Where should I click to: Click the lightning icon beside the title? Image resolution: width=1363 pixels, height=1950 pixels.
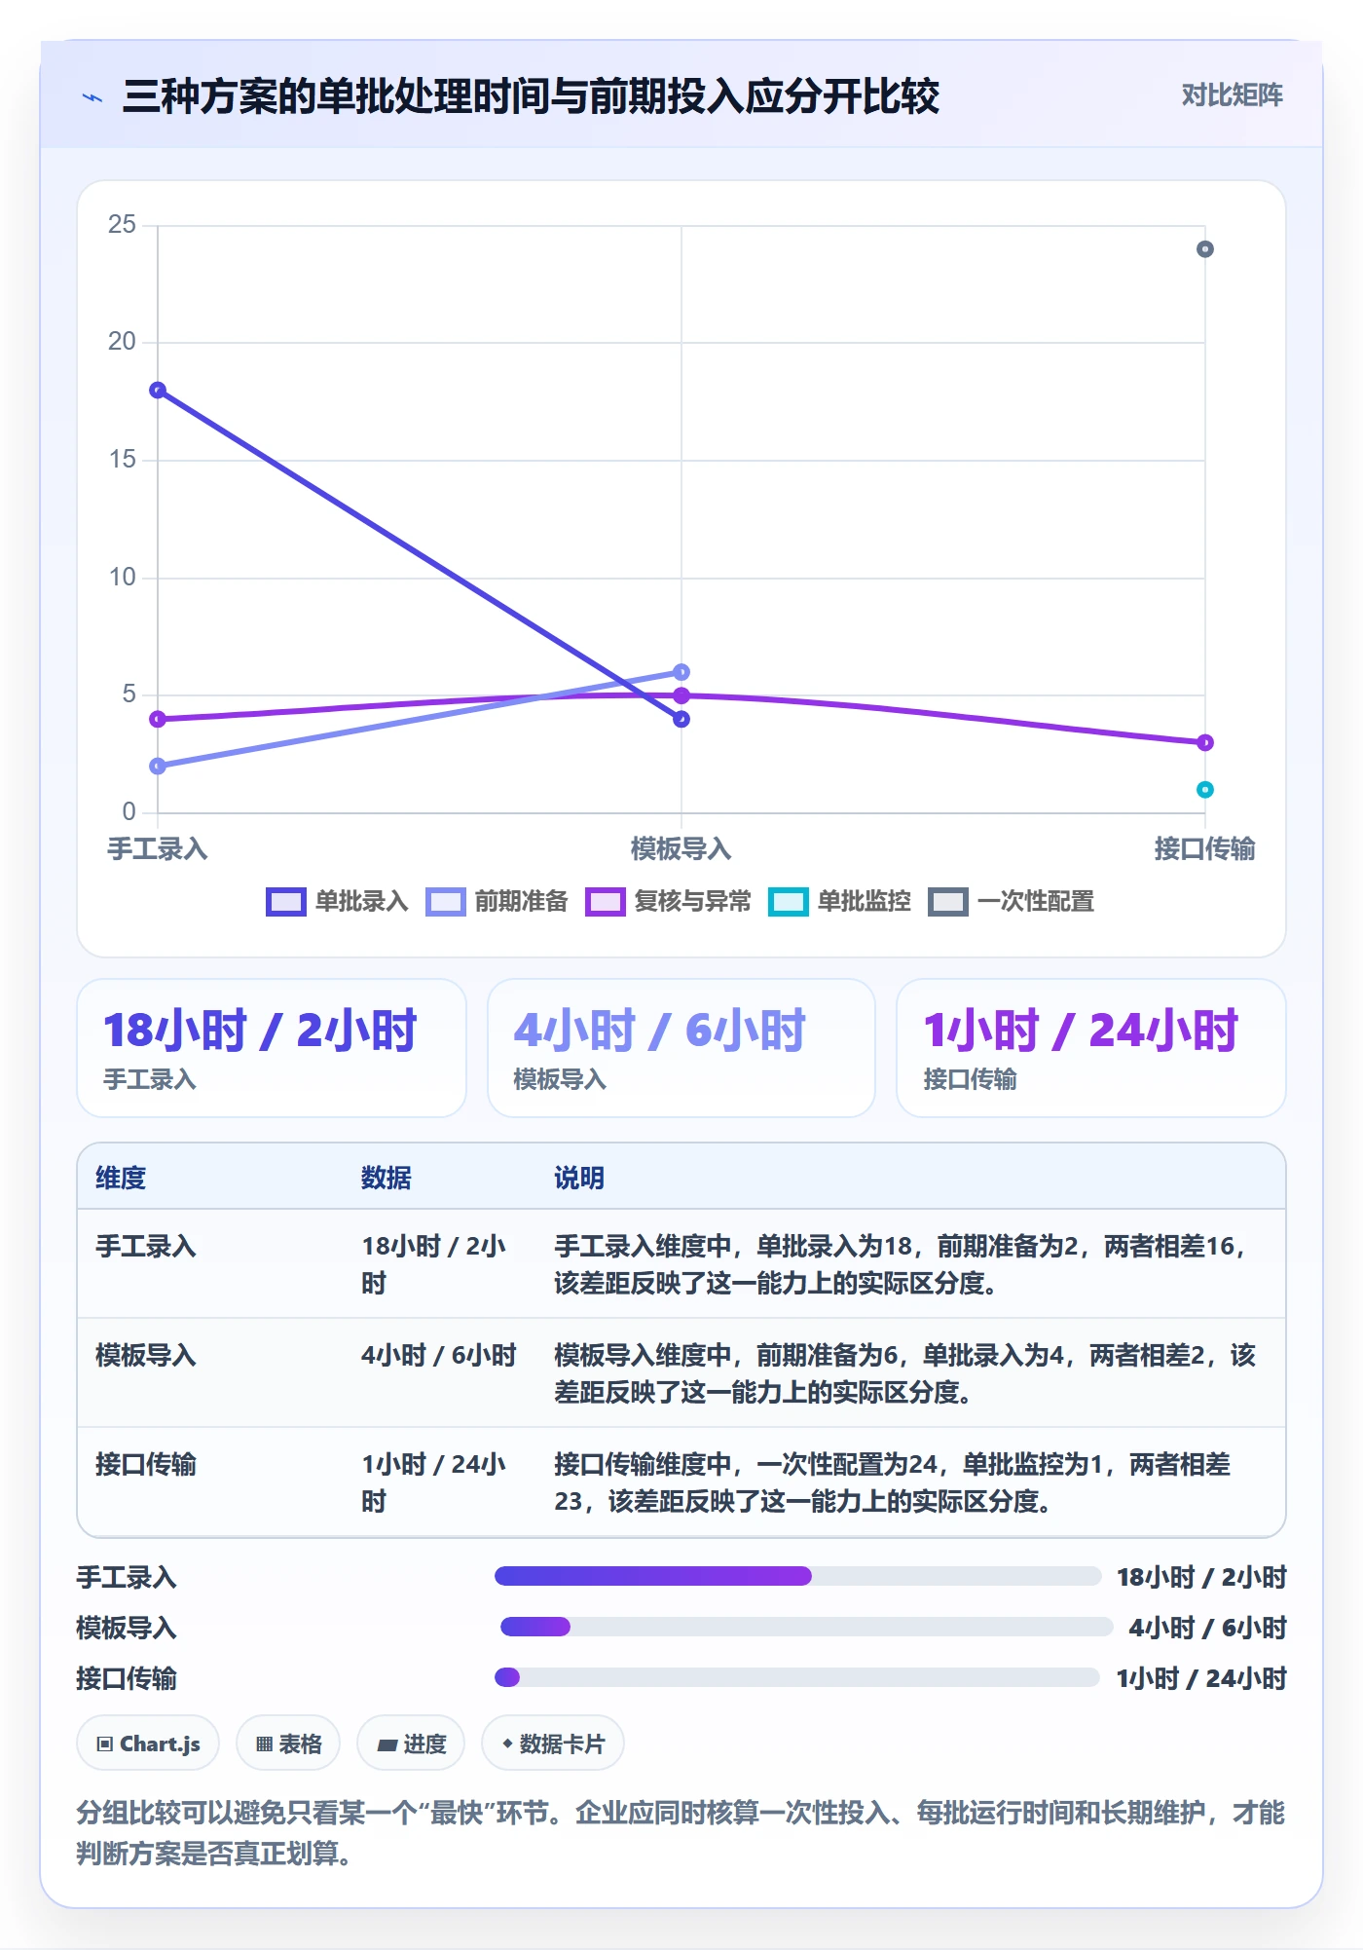[x=92, y=97]
